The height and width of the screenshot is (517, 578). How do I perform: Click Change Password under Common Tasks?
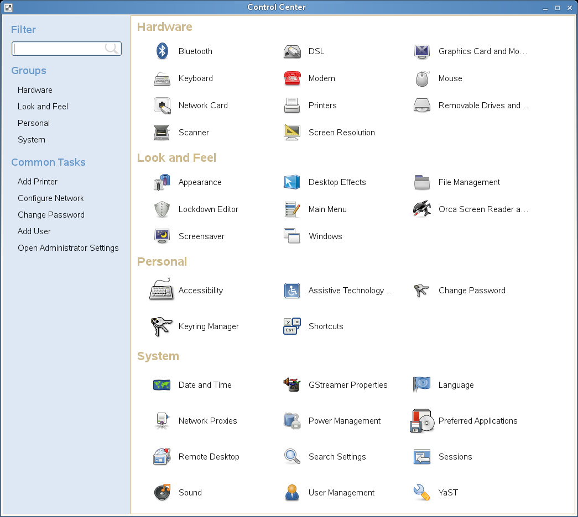point(51,215)
